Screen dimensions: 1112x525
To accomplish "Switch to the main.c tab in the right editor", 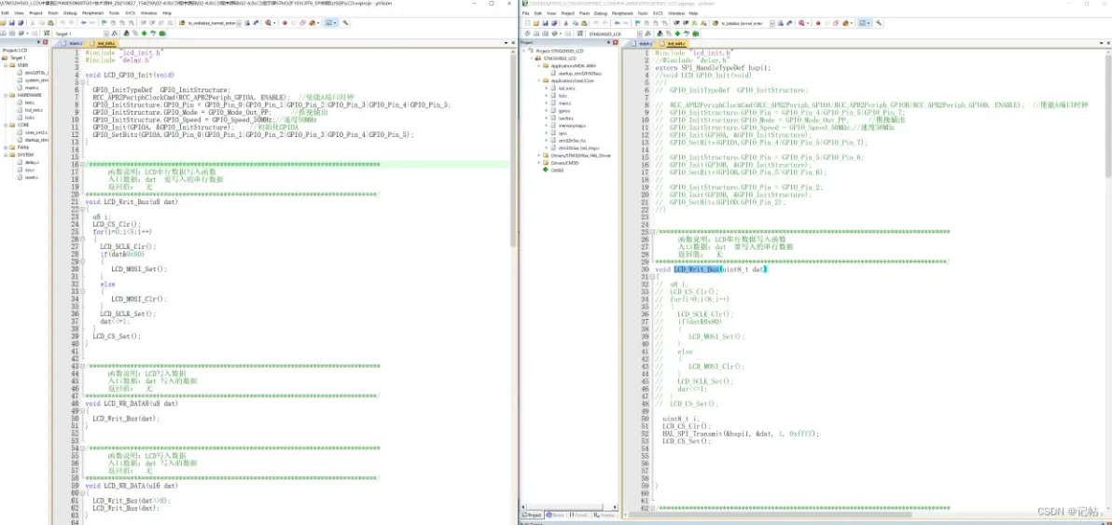I will [644, 43].
